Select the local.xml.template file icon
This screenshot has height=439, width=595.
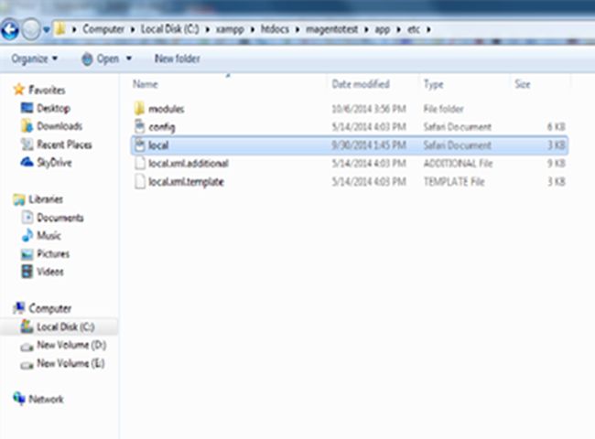[x=140, y=181]
